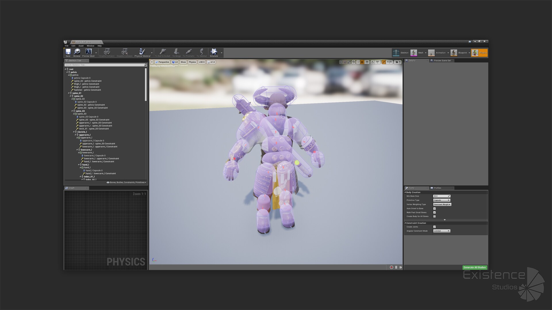Open the Blueprint mode icon
552x310 pixels.
(454, 53)
